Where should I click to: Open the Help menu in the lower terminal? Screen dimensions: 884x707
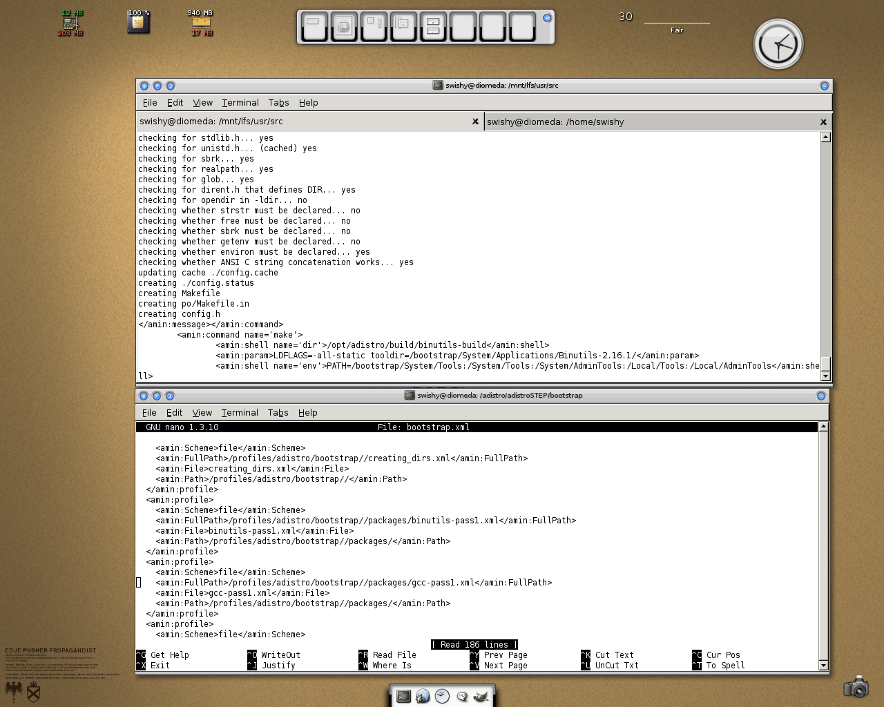pyautogui.click(x=308, y=412)
